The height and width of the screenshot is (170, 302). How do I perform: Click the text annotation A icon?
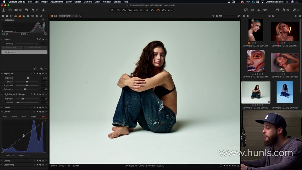click(43, 10)
